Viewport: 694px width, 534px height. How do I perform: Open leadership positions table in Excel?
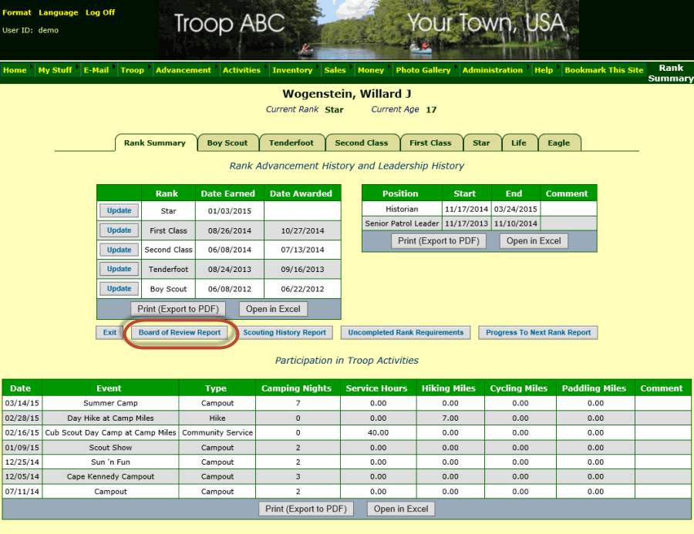point(534,240)
